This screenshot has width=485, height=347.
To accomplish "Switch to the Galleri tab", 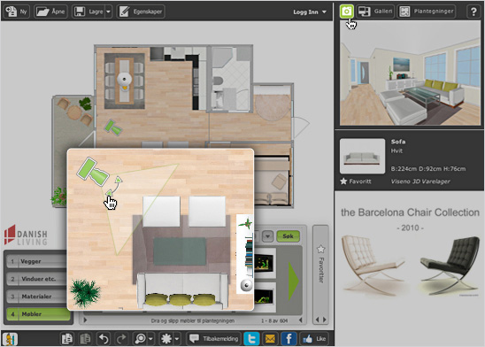I will pyautogui.click(x=375, y=12).
